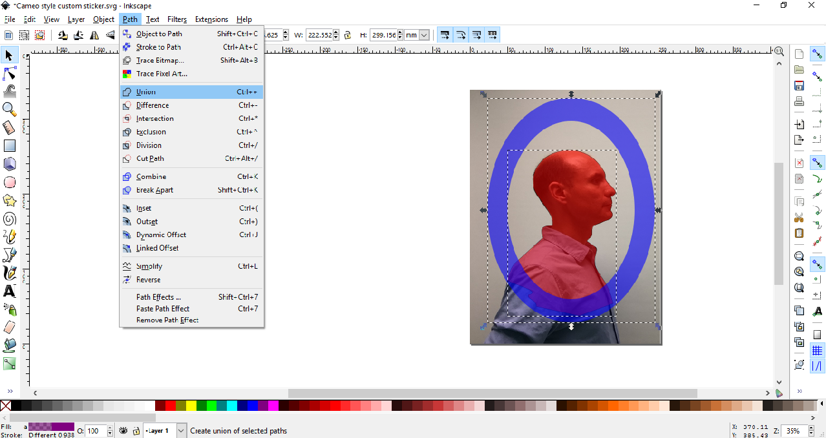The image size is (826, 438).
Task: Rotate selection 90 degrees counter-clockwise
Action: 63,36
